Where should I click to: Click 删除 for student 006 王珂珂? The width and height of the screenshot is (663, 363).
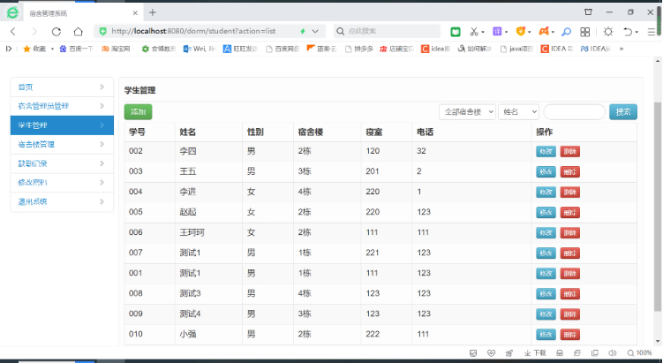coord(570,232)
